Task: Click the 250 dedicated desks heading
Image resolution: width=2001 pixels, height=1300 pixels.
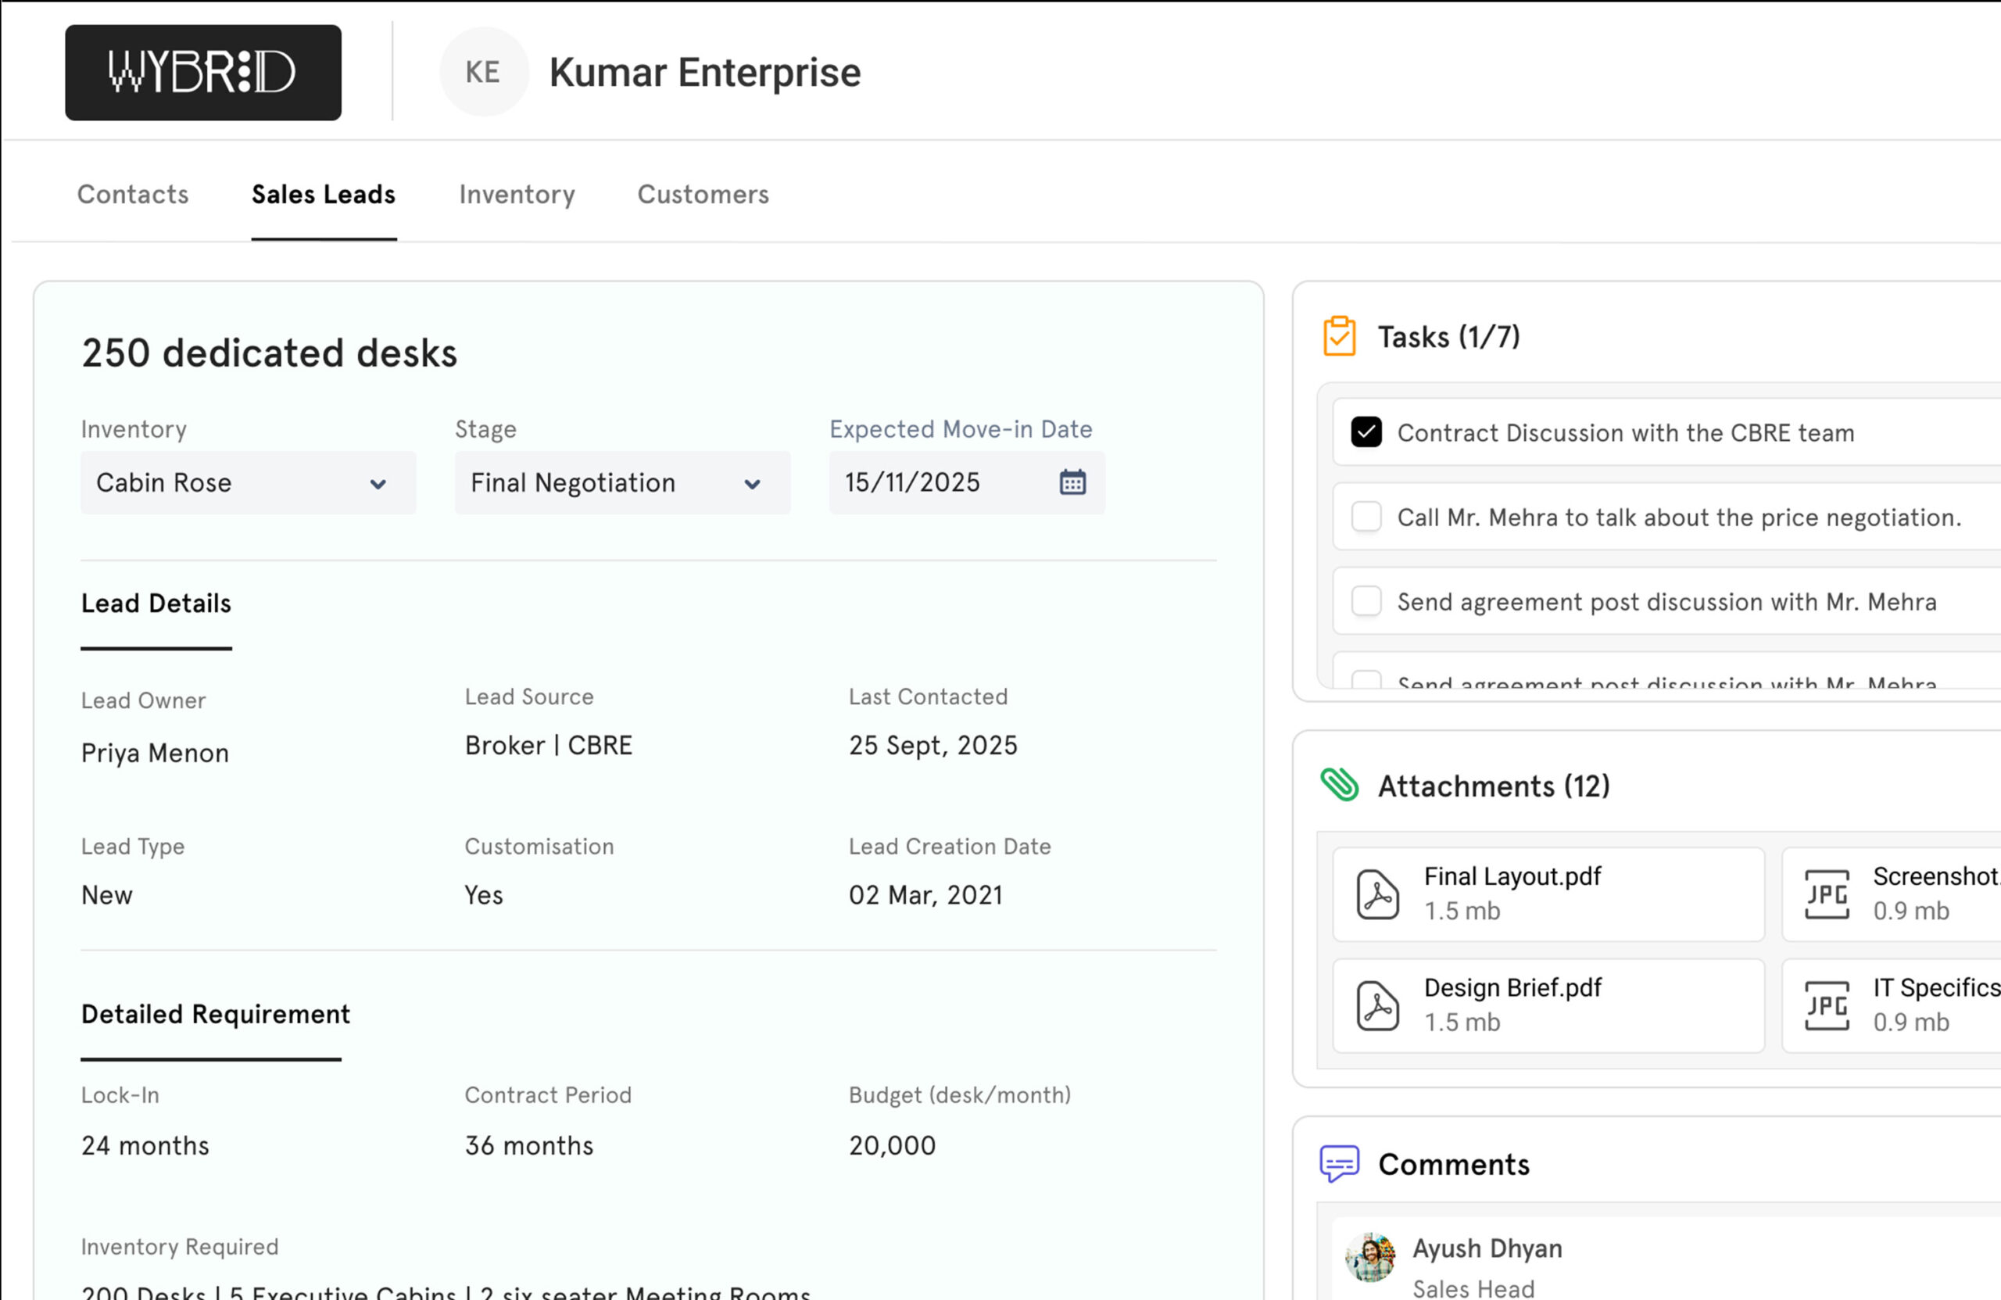Action: (x=269, y=353)
